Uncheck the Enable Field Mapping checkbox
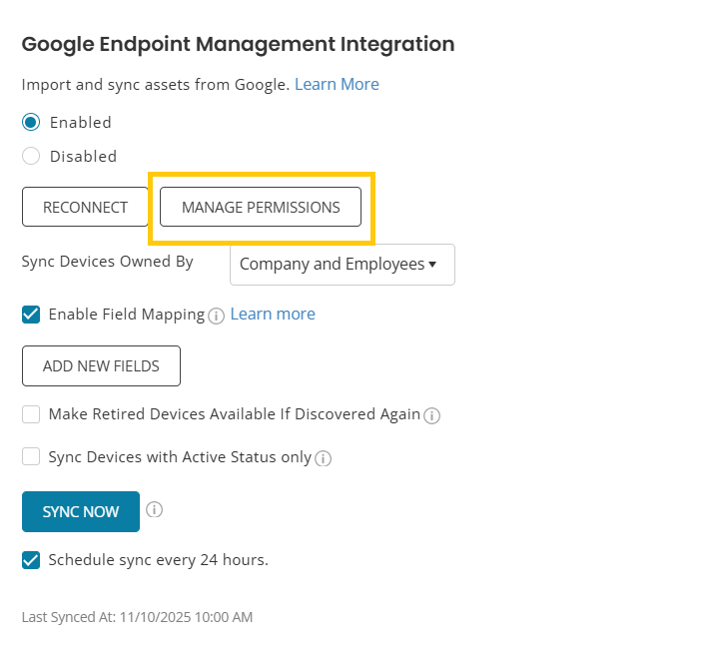Image resolution: width=707 pixels, height=658 pixels. pos(31,315)
